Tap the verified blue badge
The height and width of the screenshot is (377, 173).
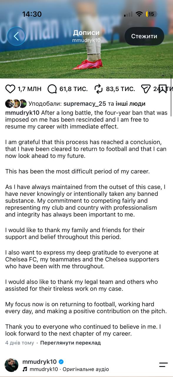[x=61, y=362]
